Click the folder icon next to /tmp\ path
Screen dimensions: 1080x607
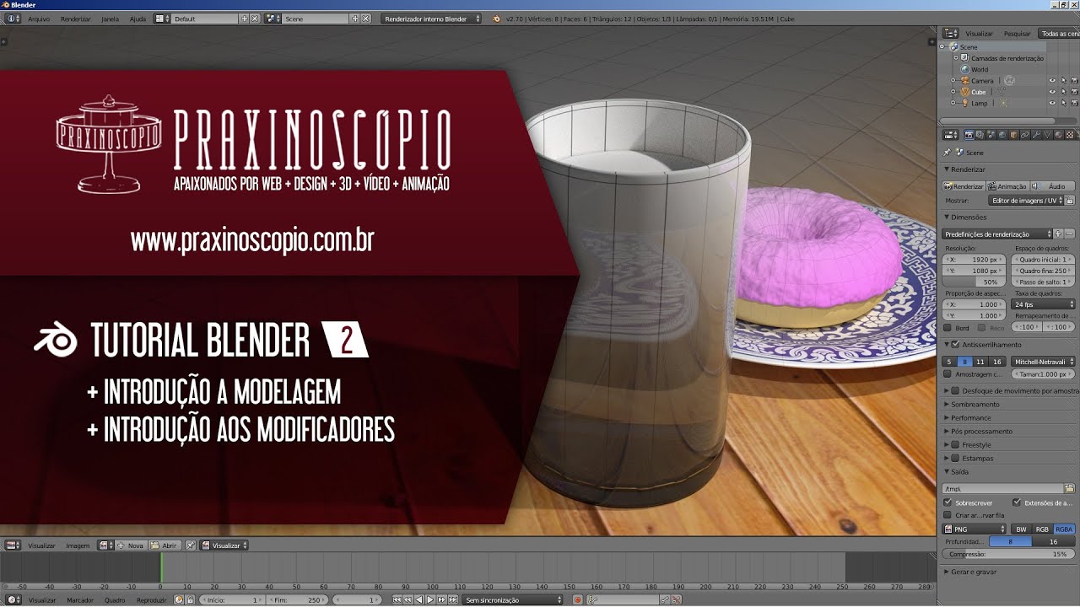1069,488
